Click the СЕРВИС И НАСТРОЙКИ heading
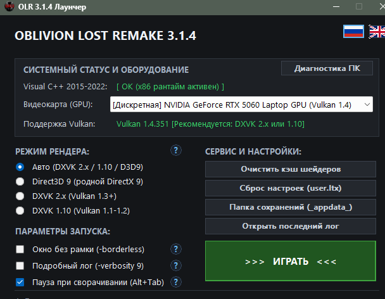The image size is (385, 299). pos(253,151)
